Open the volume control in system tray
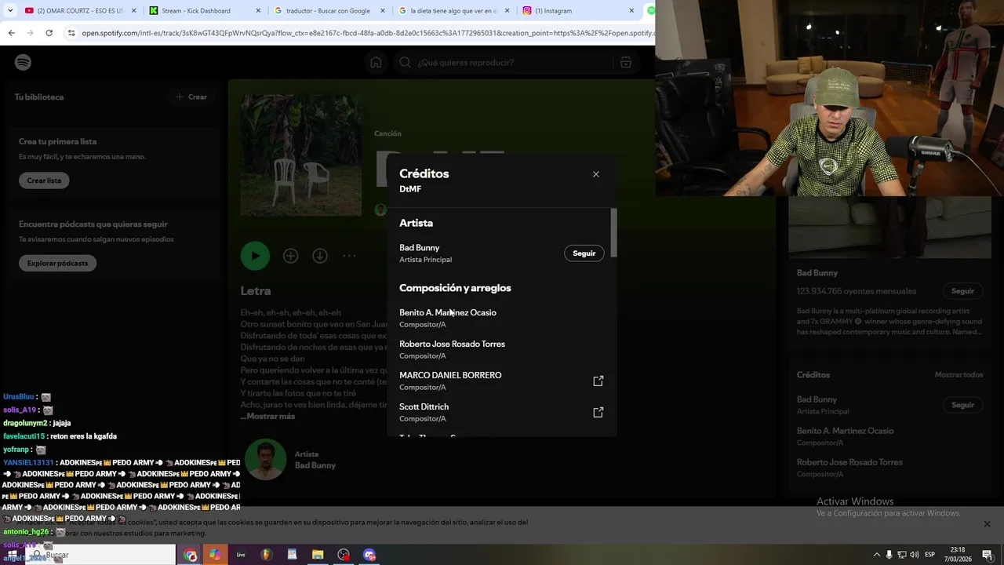1004x565 pixels. pos(915,555)
